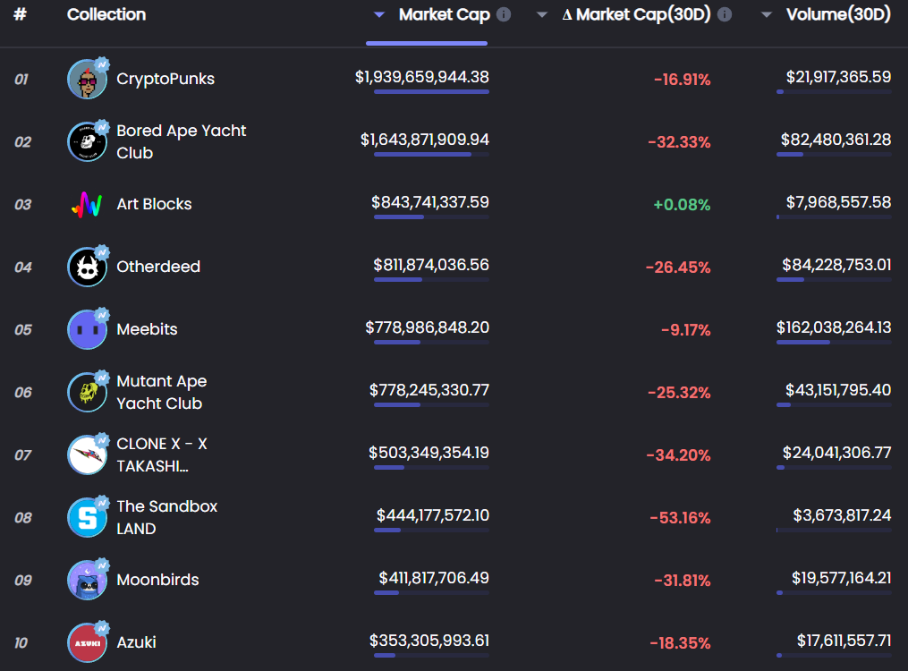Click the -53.16% change for Sandbox LAND

coord(680,518)
